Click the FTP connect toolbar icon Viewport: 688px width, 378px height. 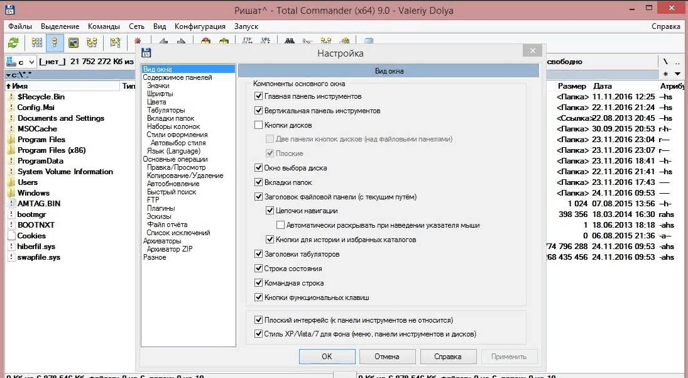click(x=247, y=42)
